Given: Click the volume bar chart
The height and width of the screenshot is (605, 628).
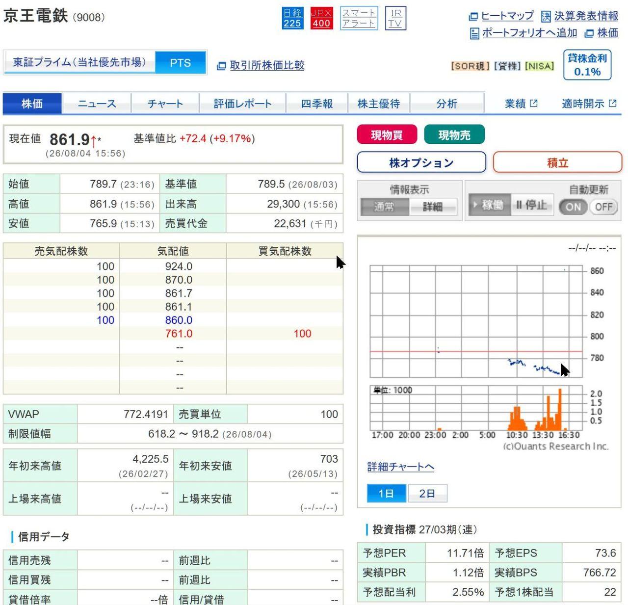Looking at the screenshot, I should click(x=476, y=407).
